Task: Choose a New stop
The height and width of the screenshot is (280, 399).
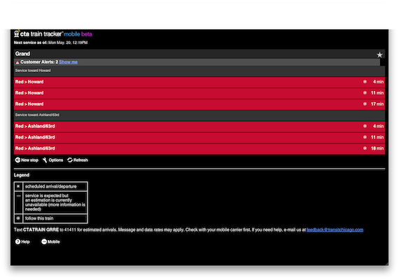Action: pos(27,160)
